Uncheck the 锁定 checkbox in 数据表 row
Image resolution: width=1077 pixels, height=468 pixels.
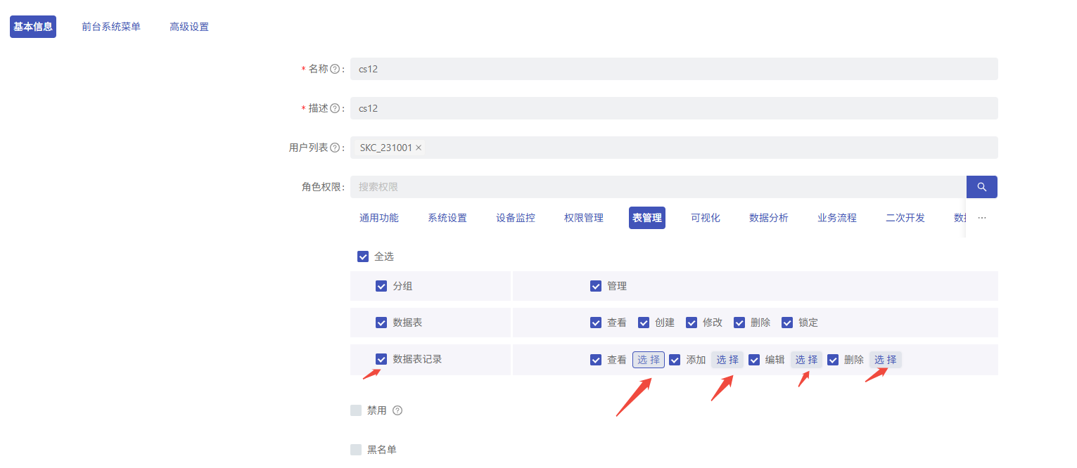click(x=787, y=322)
